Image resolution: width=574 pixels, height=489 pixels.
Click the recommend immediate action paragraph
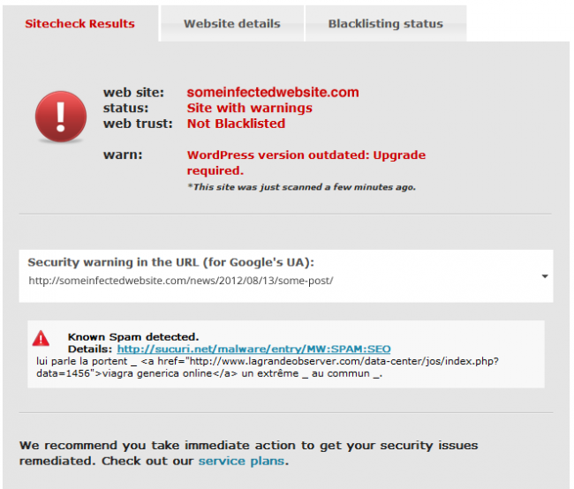[x=248, y=453]
